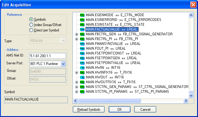Click the R64 icon beside MAIN.FOUT_PI
Screen dimensions: 198x117
pos(82,48)
